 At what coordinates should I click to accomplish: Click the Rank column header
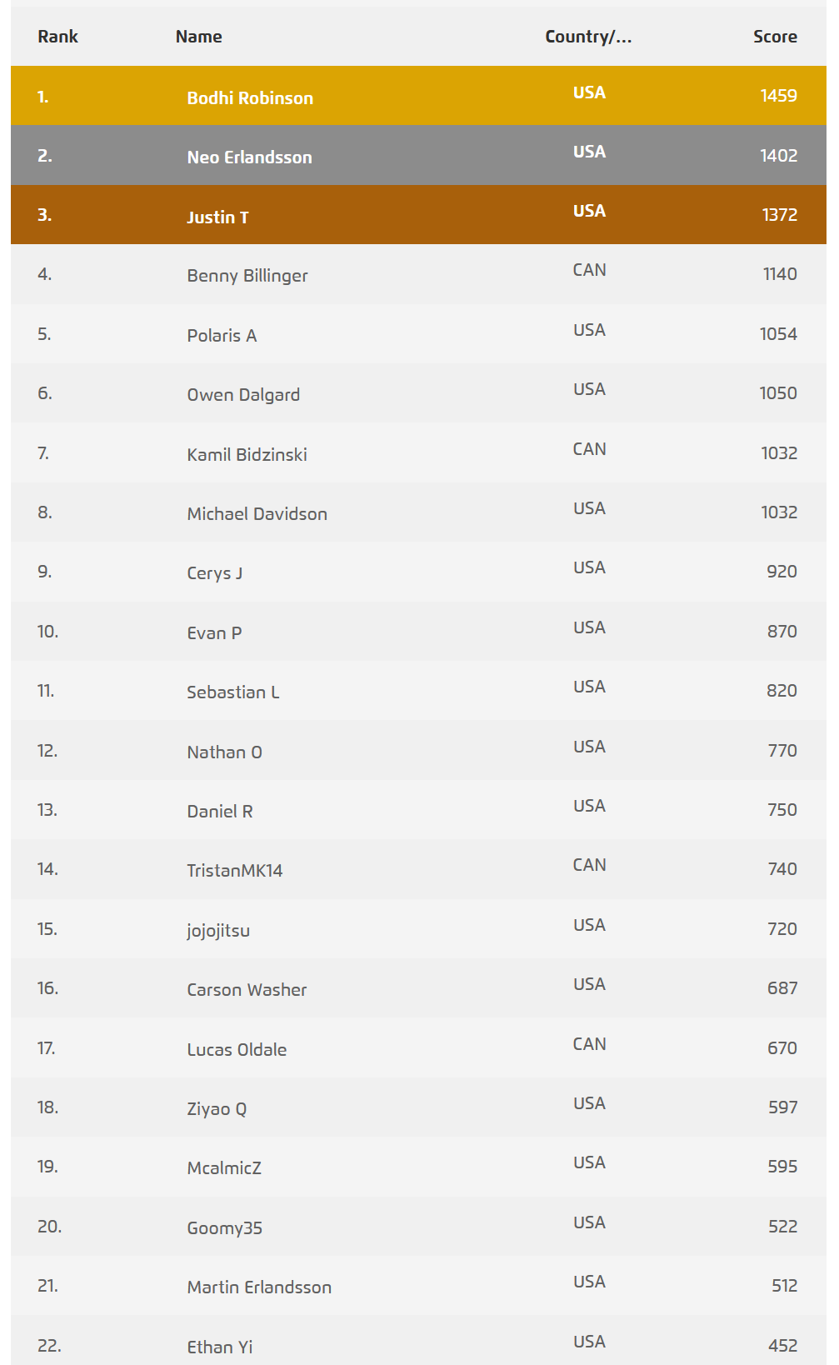57,37
